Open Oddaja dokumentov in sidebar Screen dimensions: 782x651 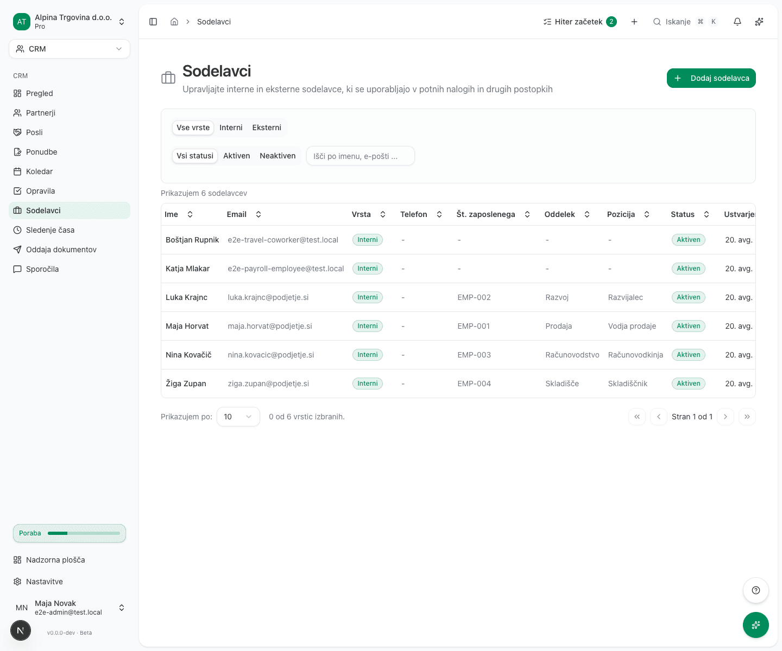click(x=70, y=250)
